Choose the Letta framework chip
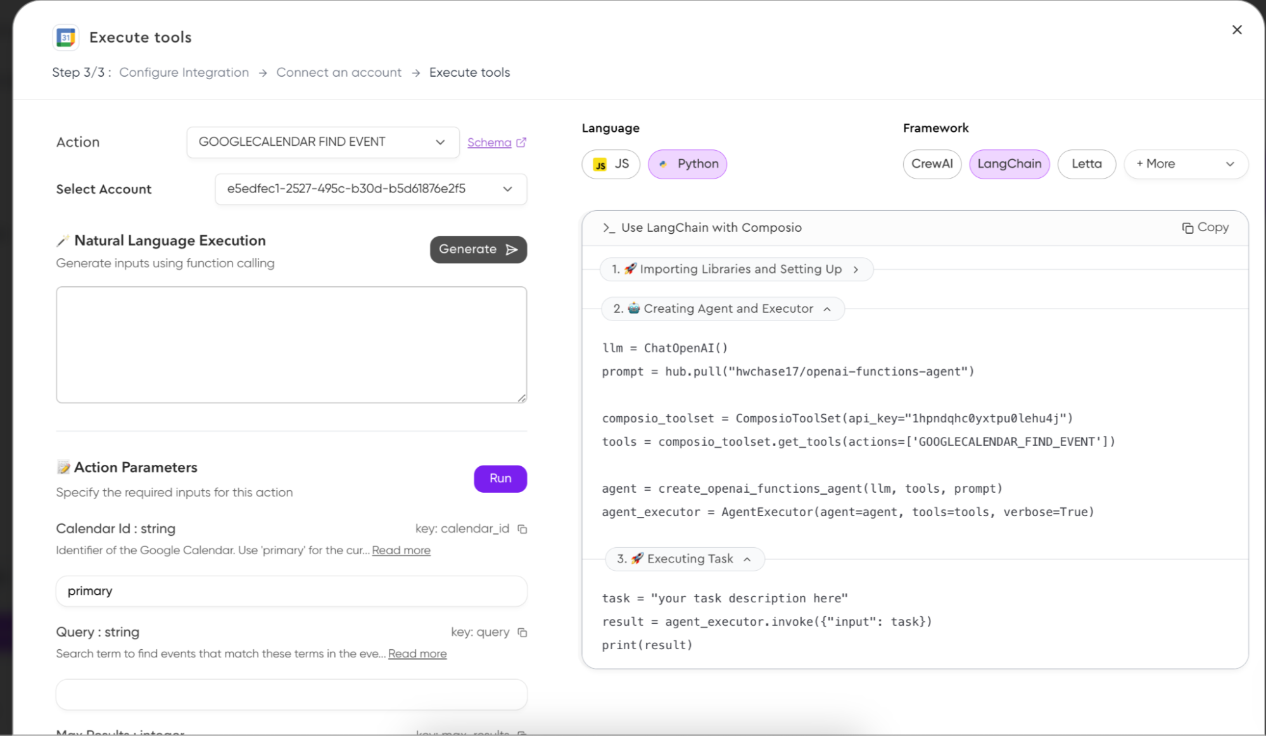This screenshot has width=1266, height=736. [1086, 164]
